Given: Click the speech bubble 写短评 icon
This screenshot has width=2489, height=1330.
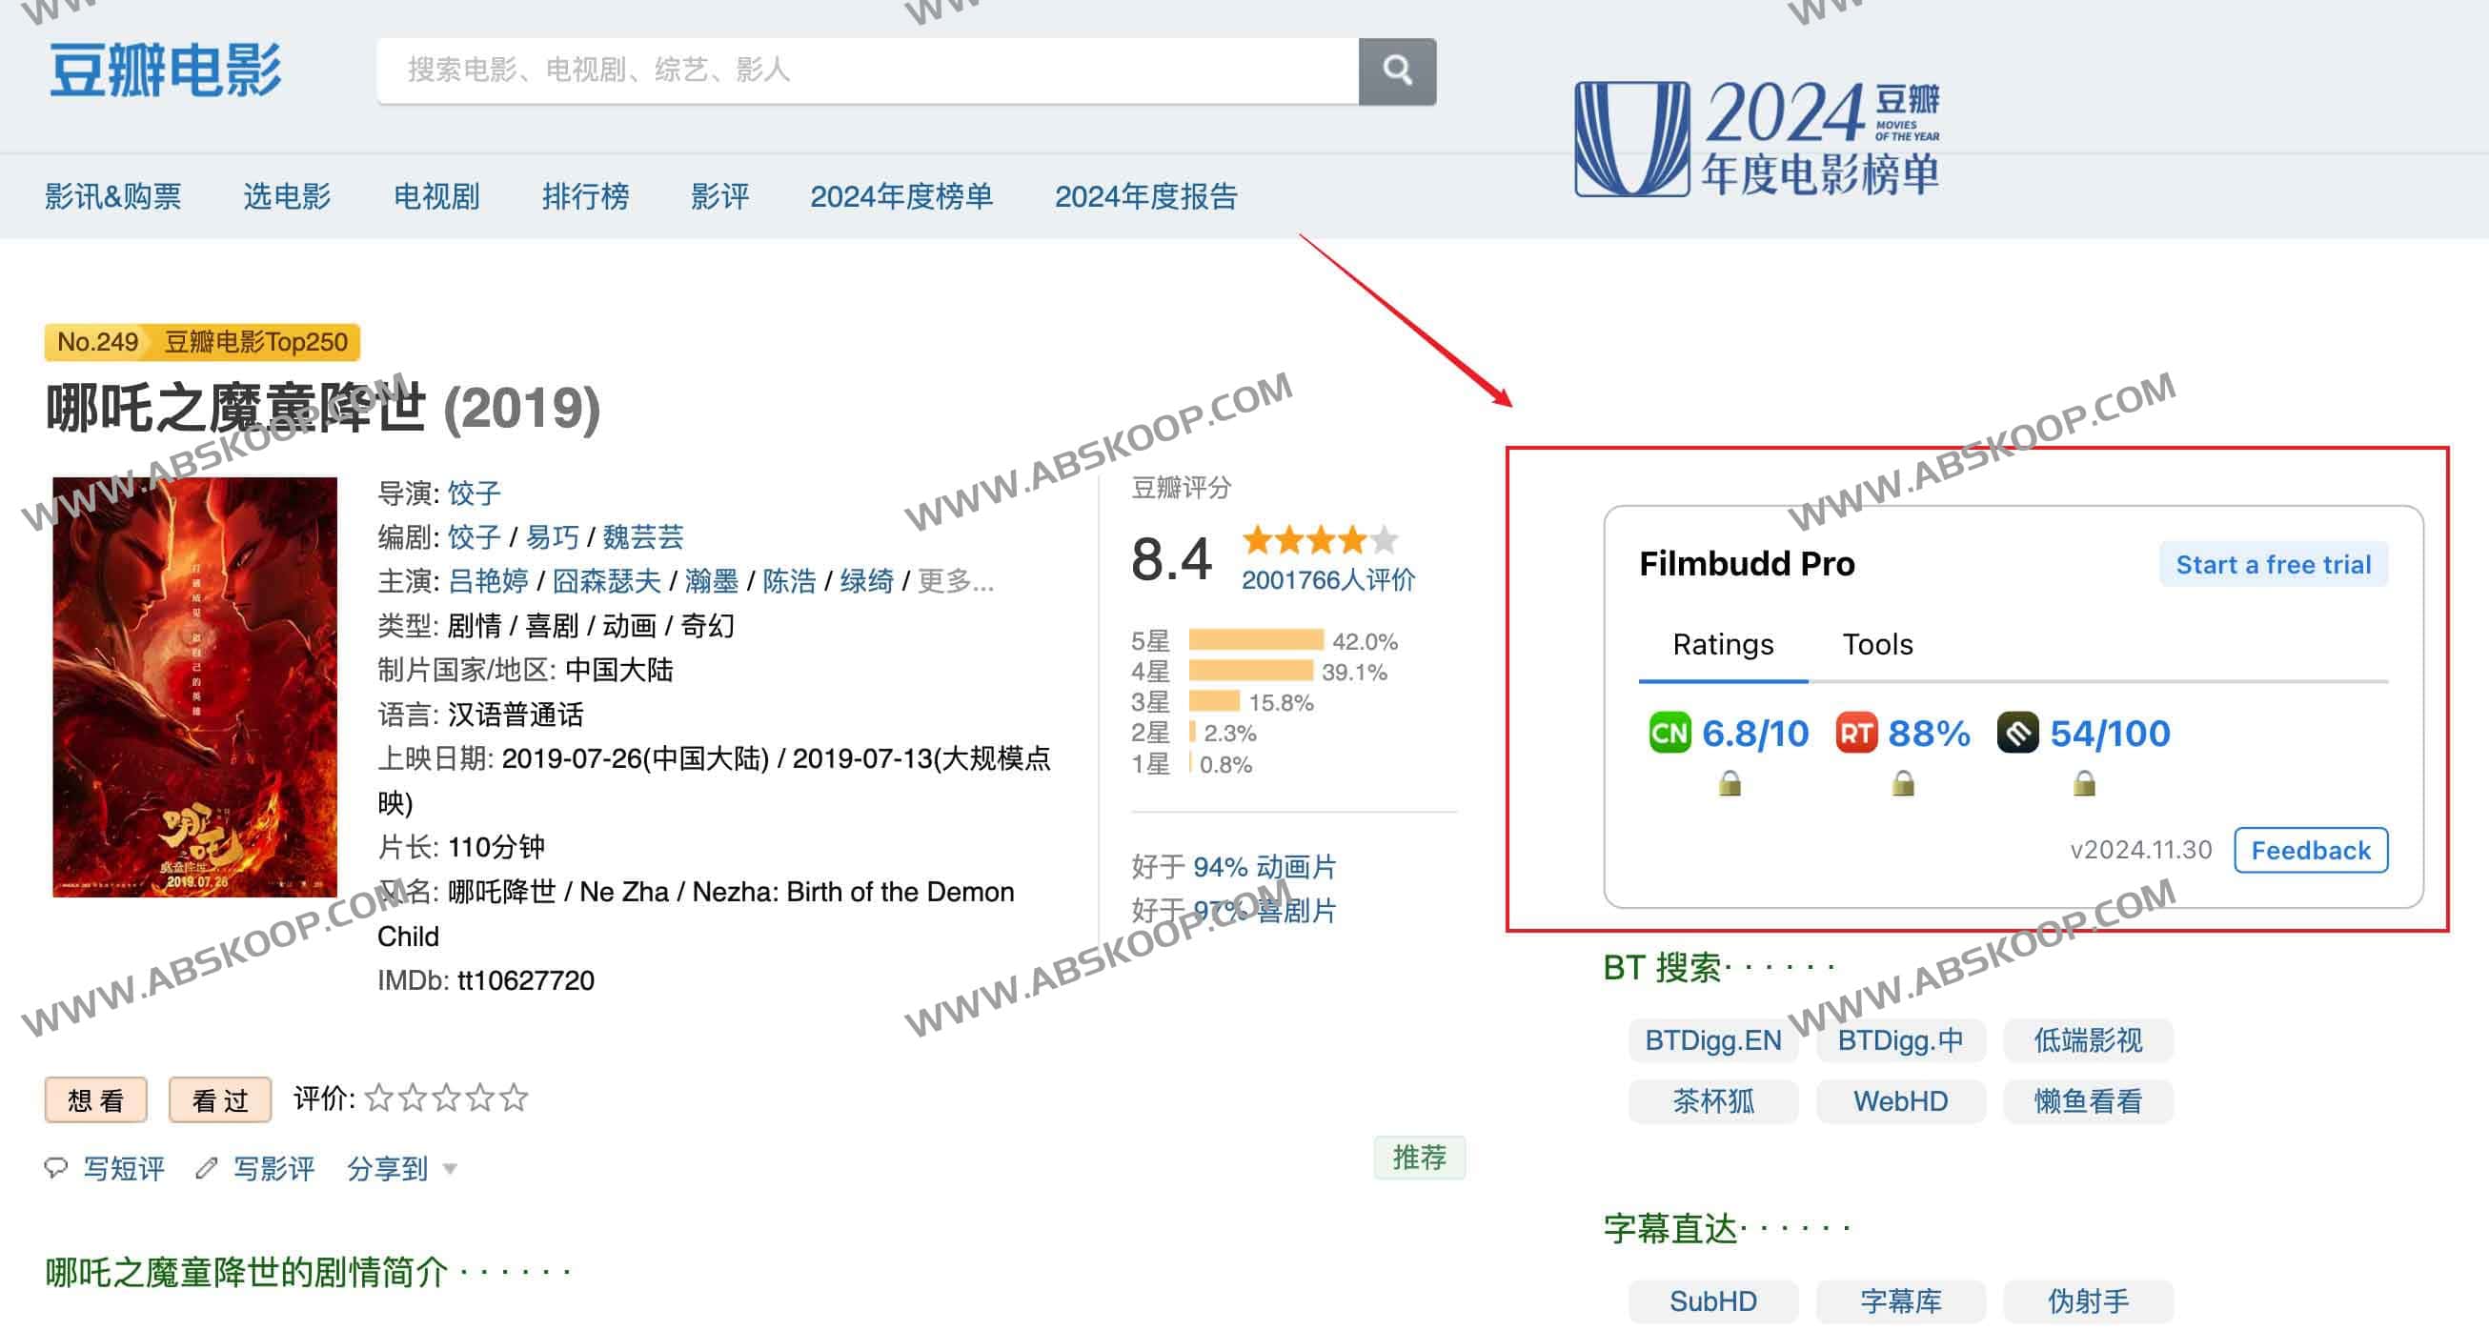Looking at the screenshot, I should pyautogui.click(x=56, y=1168).
